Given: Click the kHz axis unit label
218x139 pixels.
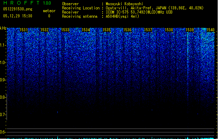Looking at the screenshot, I should tap(3, 28).
